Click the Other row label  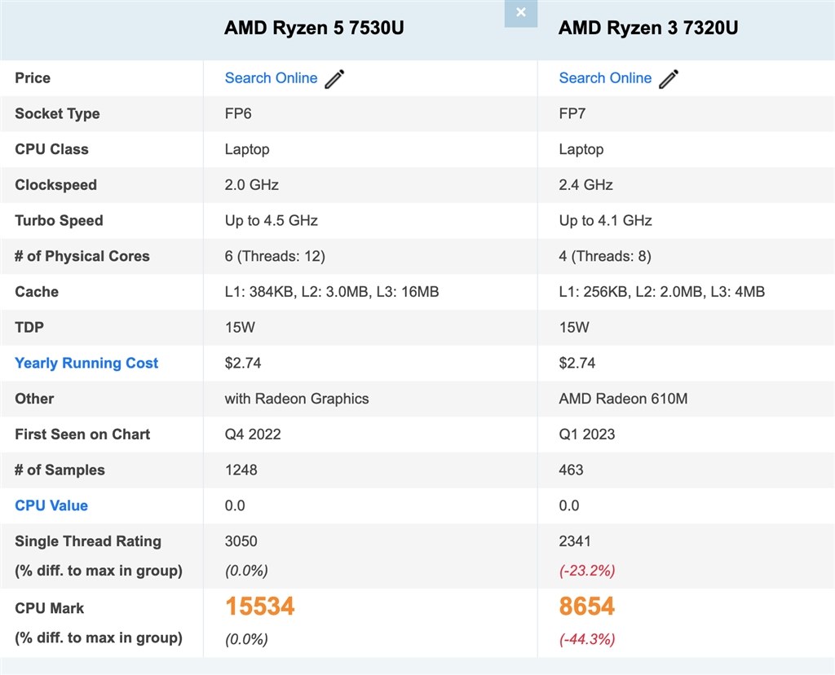click(34, 399)
